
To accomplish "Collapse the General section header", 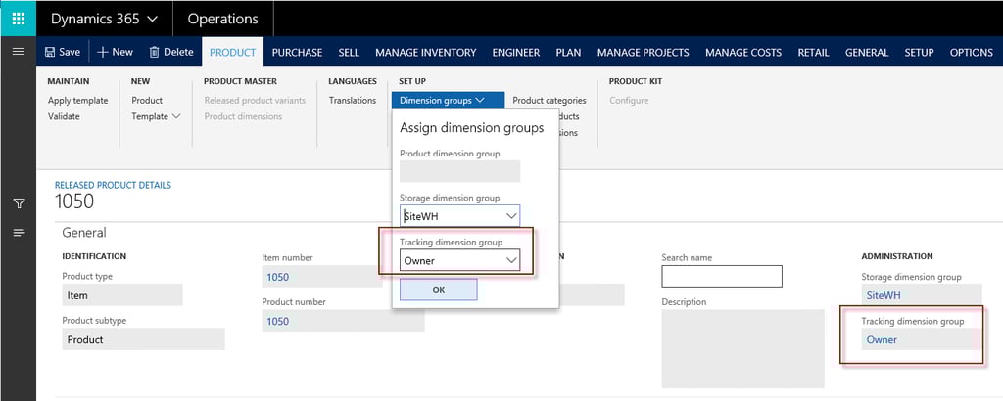I will click(x=84, y=233).
